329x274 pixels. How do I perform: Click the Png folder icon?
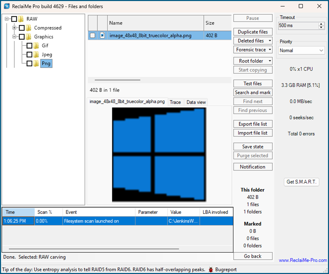36,64
